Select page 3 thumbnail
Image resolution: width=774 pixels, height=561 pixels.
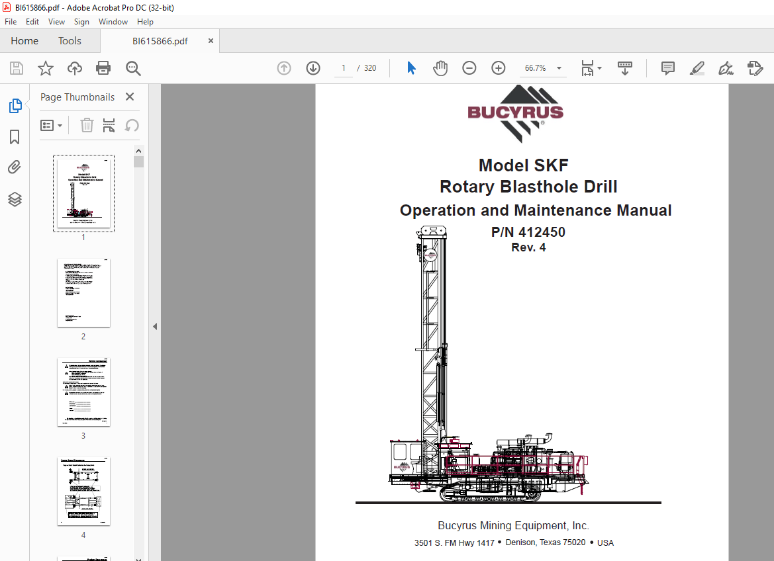click(x=83, y=392)
